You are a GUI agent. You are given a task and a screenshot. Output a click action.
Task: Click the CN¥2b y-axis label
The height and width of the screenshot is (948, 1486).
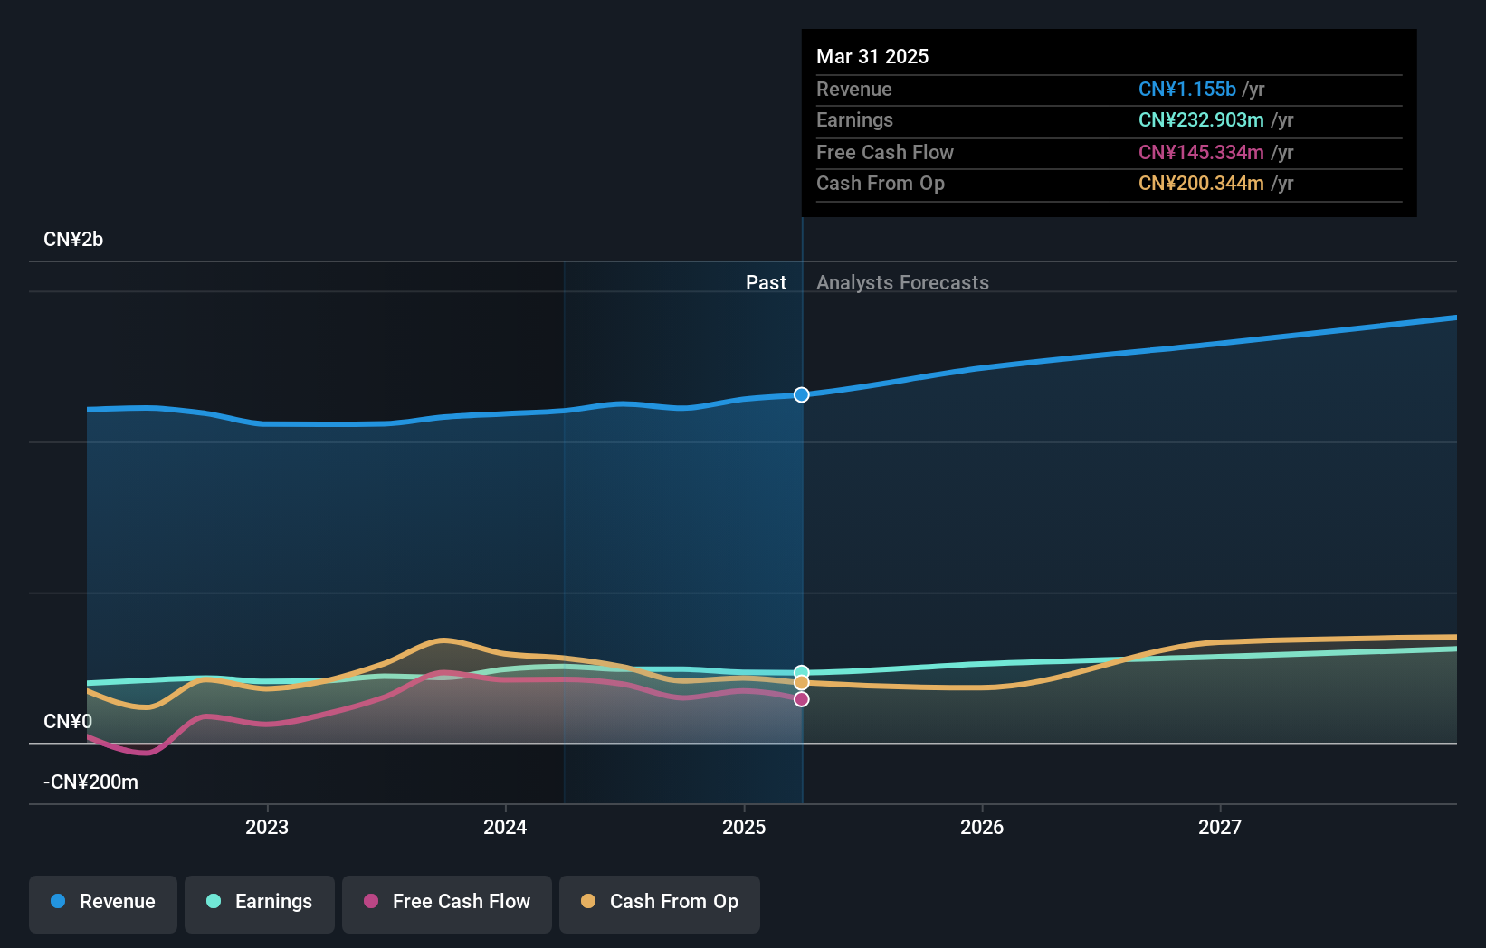tap(73, 239)
